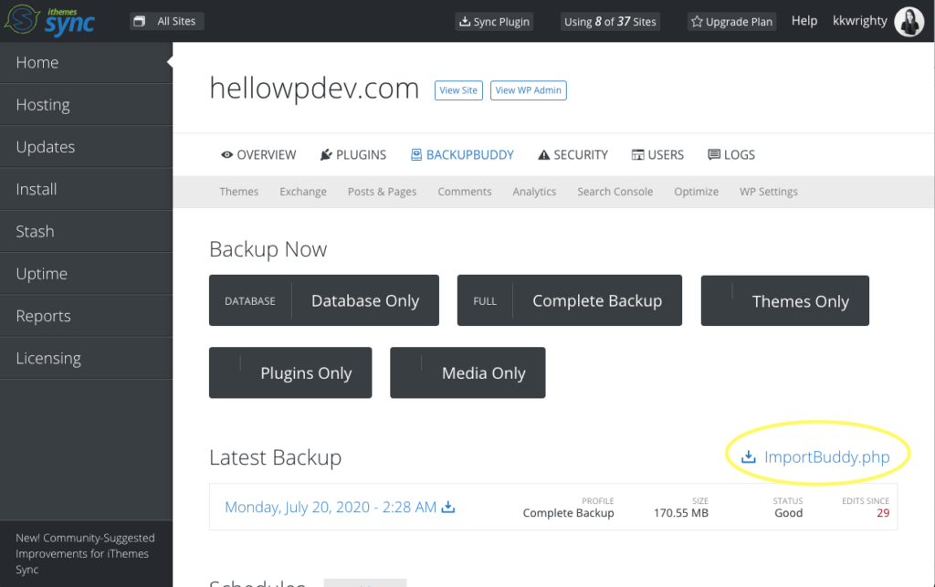The width and height of the screenshot is (935, 587).
Task: Open the All Sites selector
Action: (167, 22)
